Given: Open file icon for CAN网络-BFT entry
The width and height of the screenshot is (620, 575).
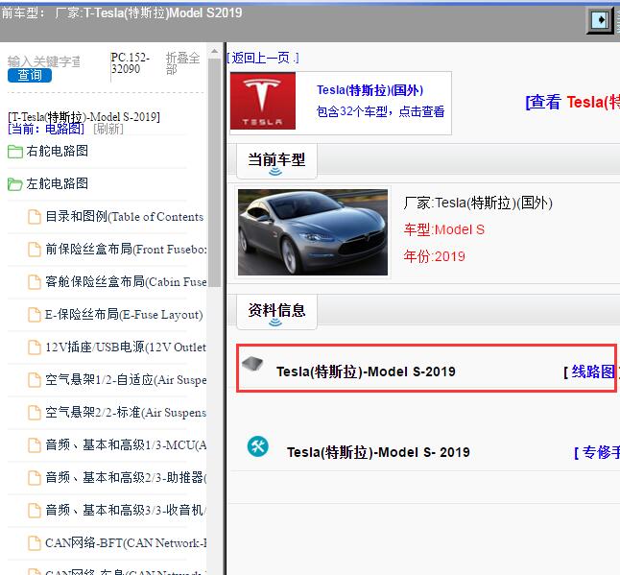Looking at the screenshot, I should click(x=35, y=543).
